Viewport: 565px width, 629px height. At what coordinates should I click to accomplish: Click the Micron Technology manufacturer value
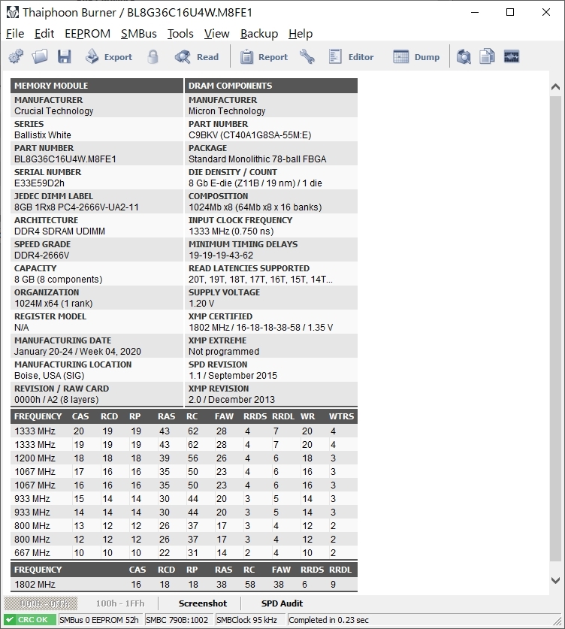click(227, 111)
